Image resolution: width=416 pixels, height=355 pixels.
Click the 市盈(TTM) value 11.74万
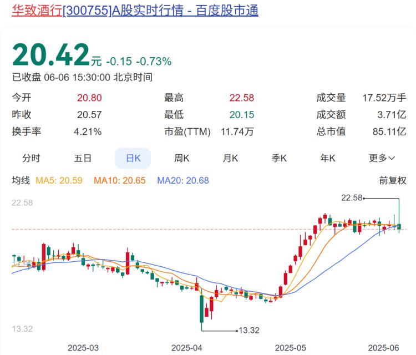pyautogui.click(x=237, y=131)
